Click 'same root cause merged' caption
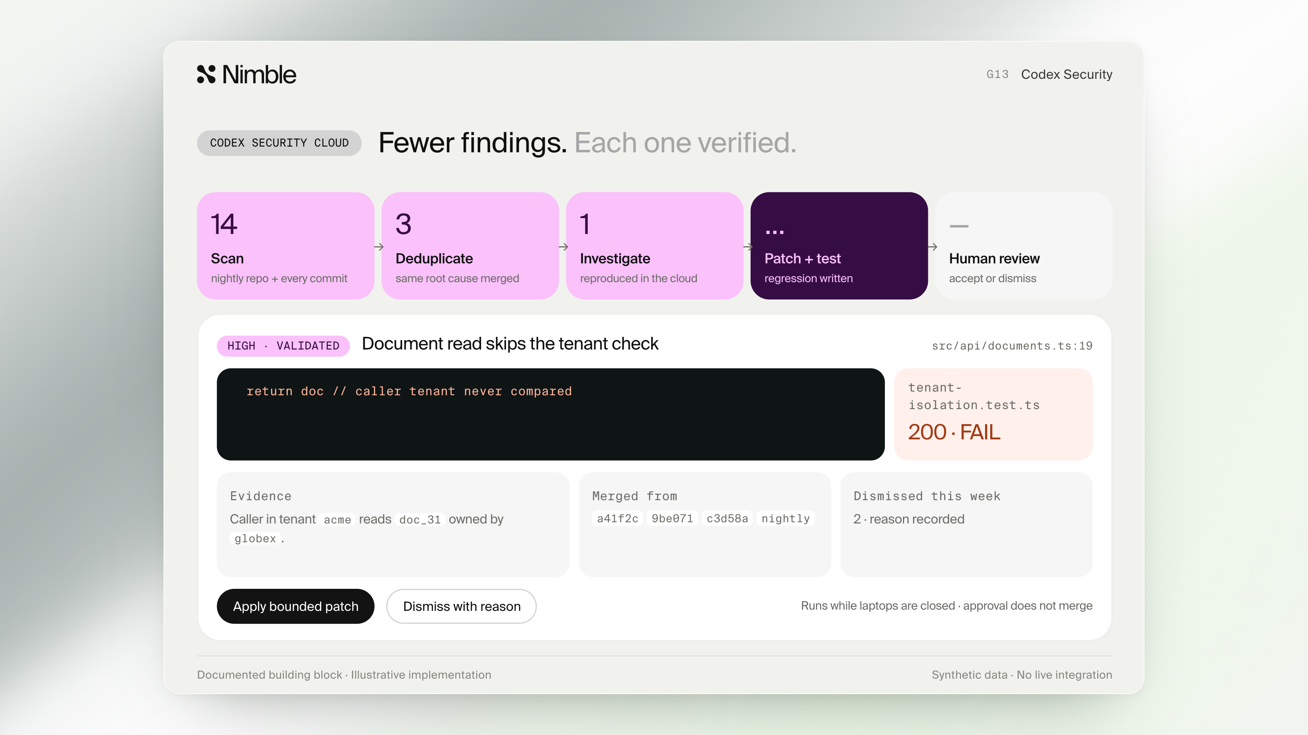The height and width of the screenshot is (735, 1308). pyautogui.click(x=457, y=278)
